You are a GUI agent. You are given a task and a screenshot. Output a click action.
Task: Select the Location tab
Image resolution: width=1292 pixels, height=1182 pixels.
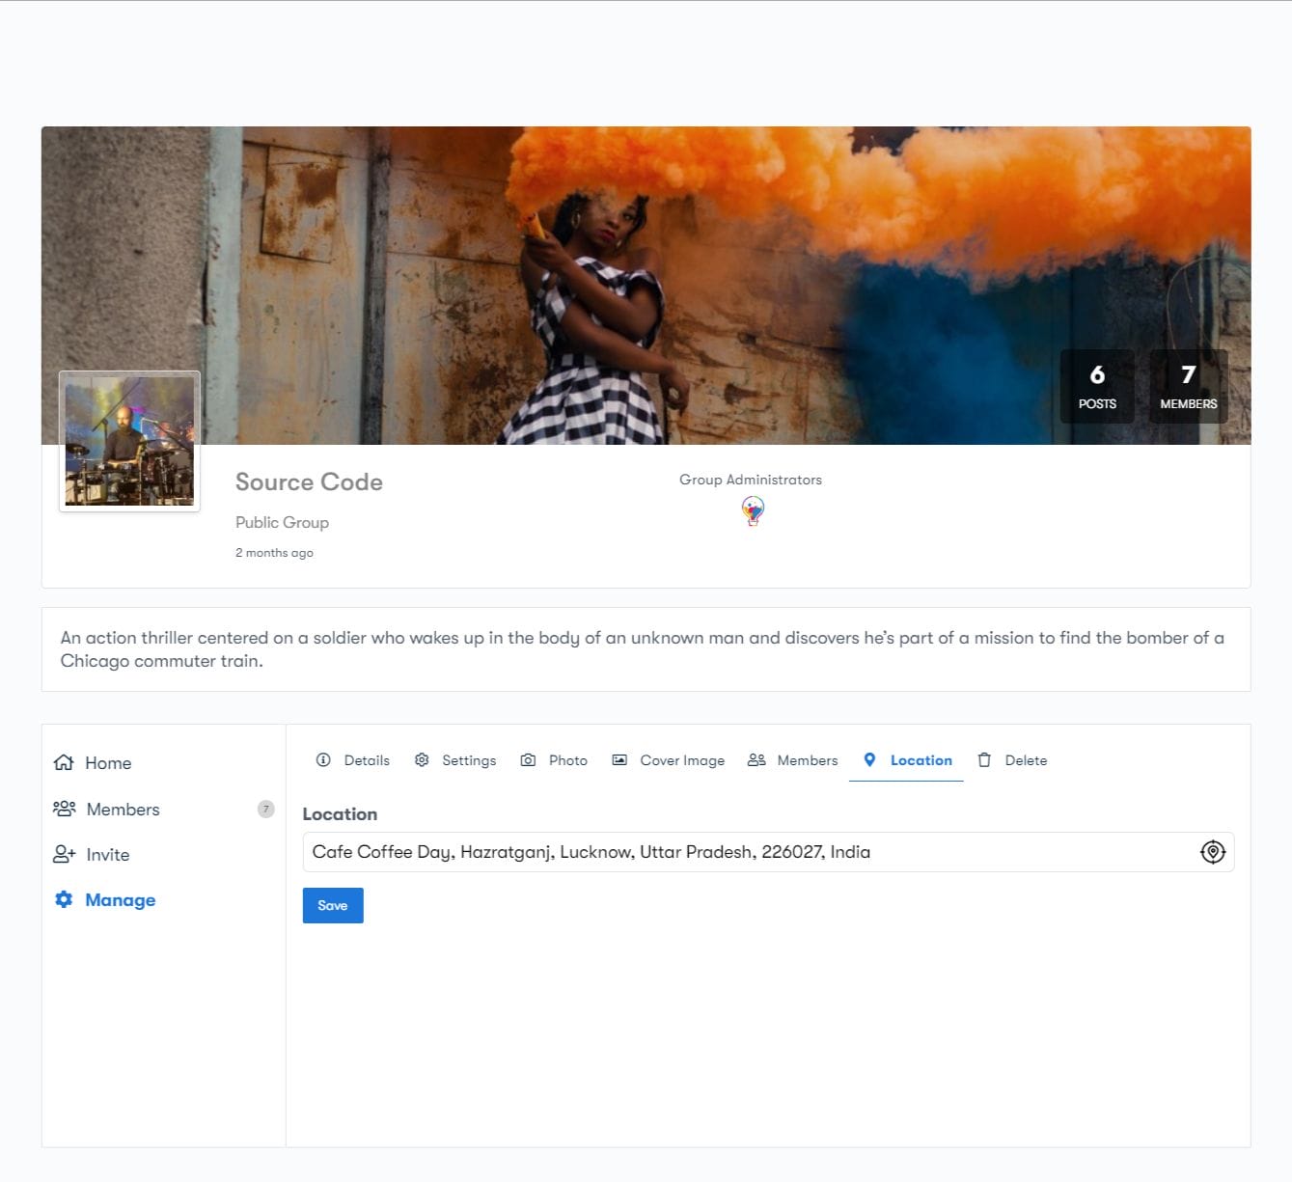coord(907,760)
